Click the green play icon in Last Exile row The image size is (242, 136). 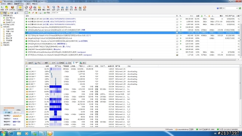point(181,41)
